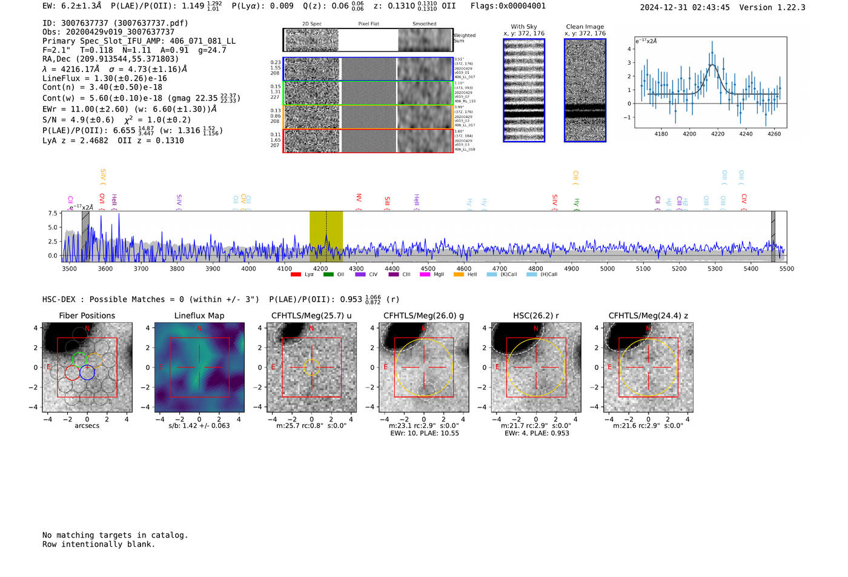Viewport: 848px width, 577px height.
Task: Click the (K)CaII legend swatch
Action: [x=492, y=275]
